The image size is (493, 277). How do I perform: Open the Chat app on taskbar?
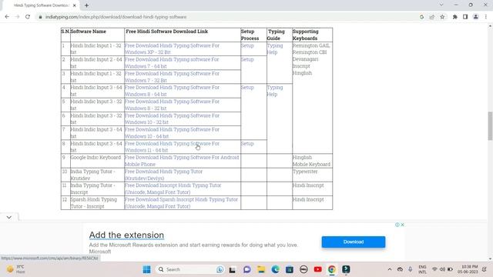point(247,269)
